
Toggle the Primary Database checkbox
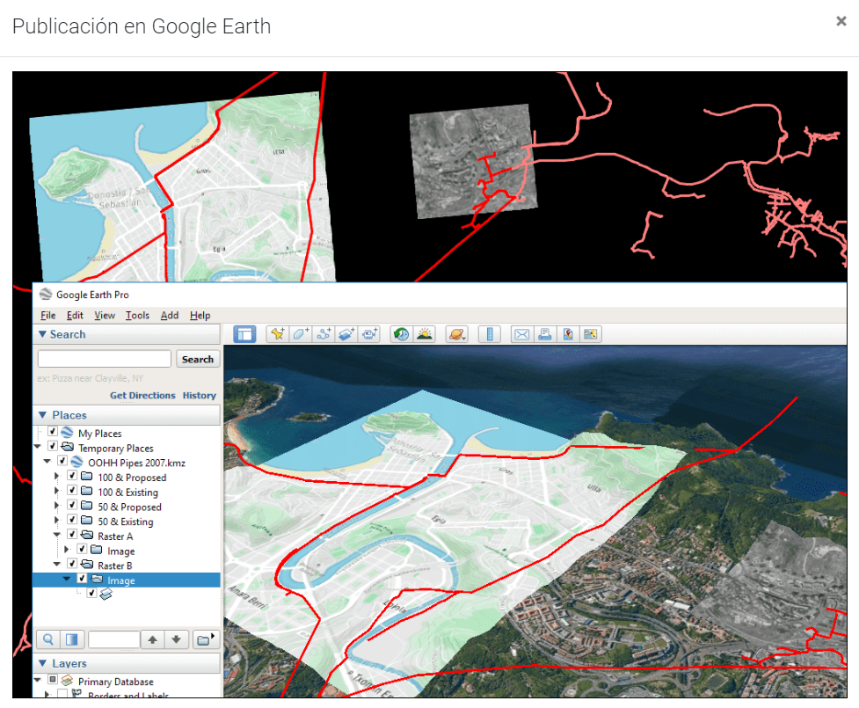point(53,680)
